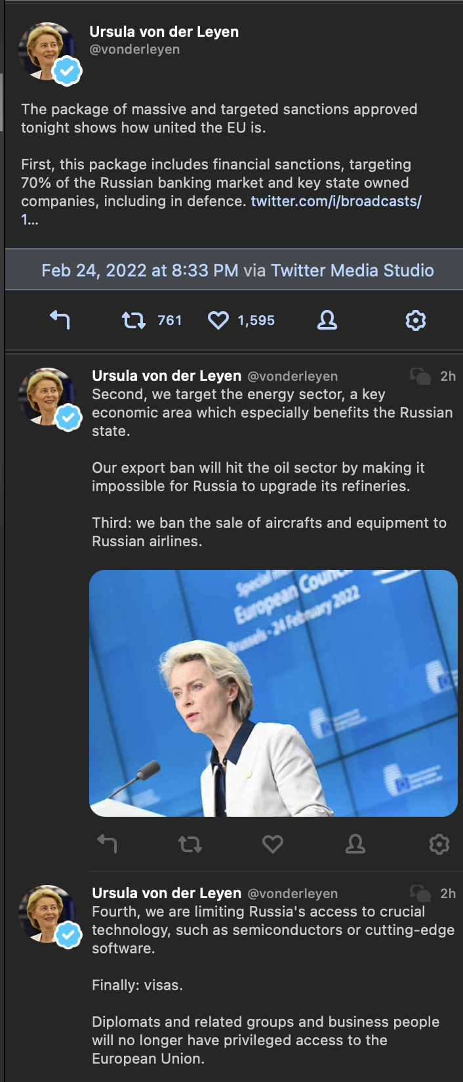
Task: Reply to the main sanctions package tweet
Action: point(60,320)
